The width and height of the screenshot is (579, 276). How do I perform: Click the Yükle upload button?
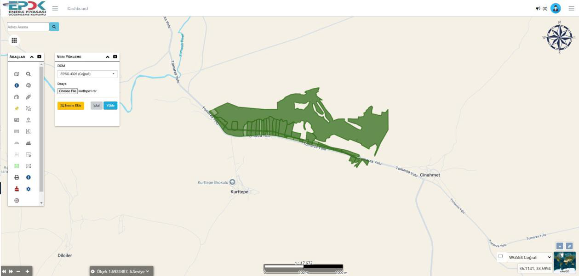coord(110,106)
